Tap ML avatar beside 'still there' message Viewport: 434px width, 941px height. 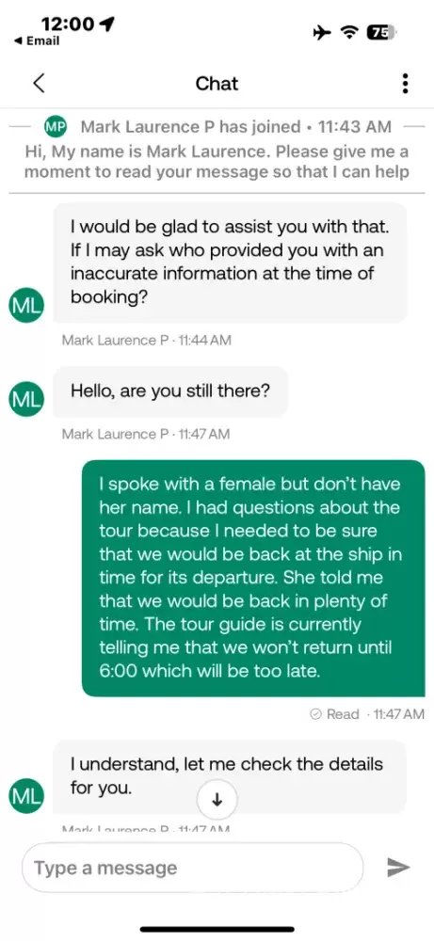point(25,398)
